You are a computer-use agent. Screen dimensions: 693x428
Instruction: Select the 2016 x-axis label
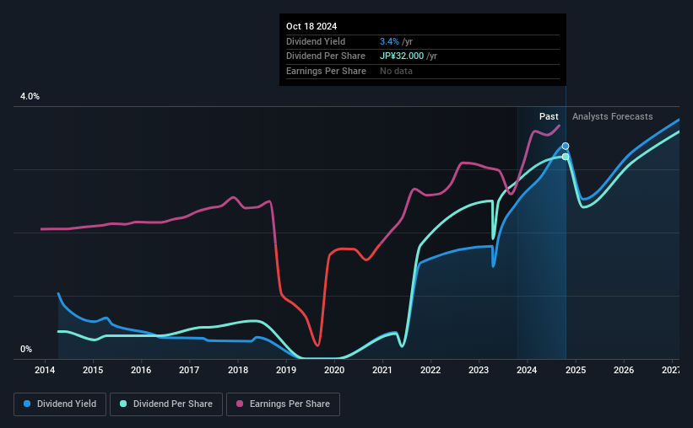(141, 370)
